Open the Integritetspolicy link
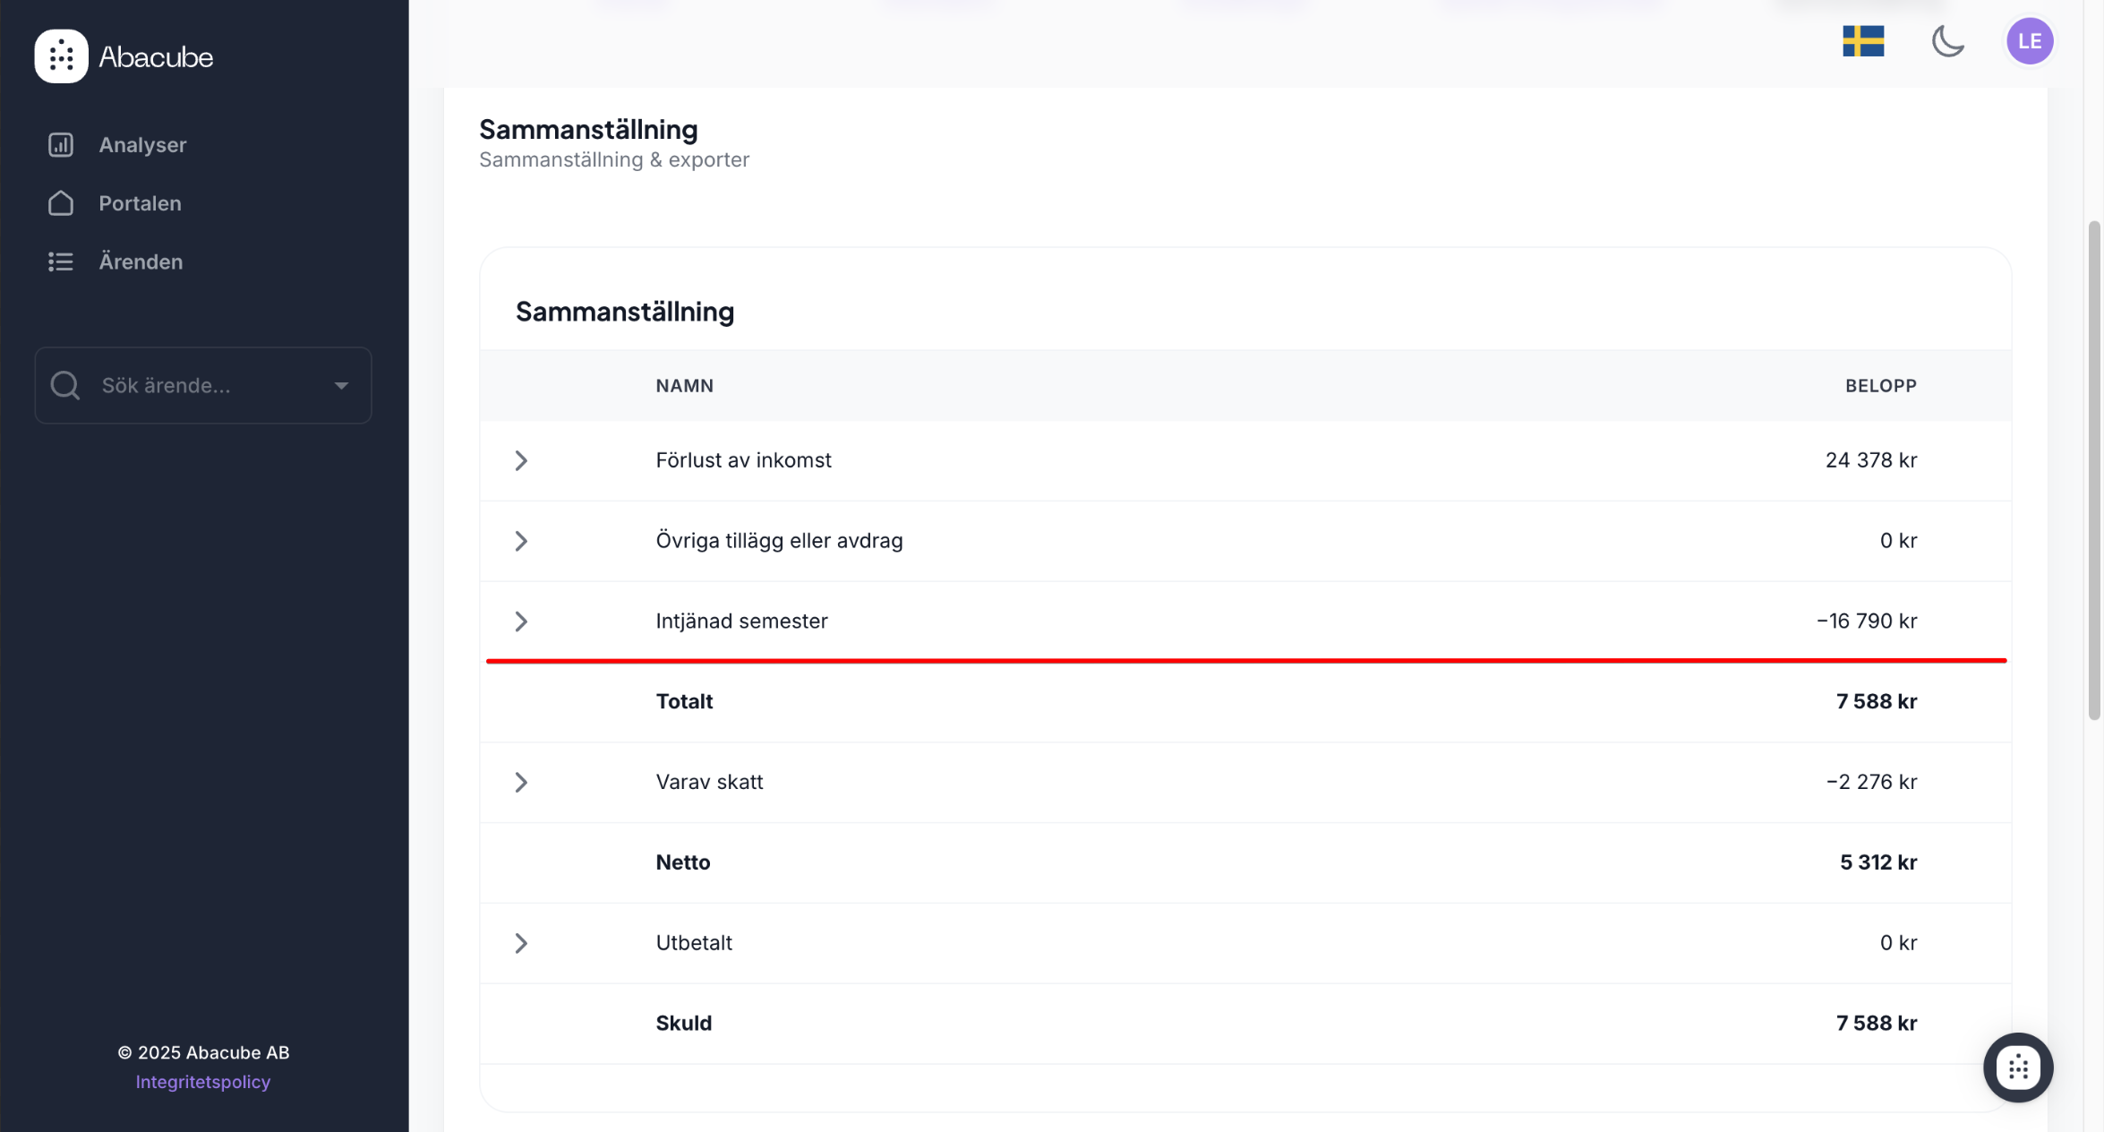2104x1132 pixels. pos(203,1082)
